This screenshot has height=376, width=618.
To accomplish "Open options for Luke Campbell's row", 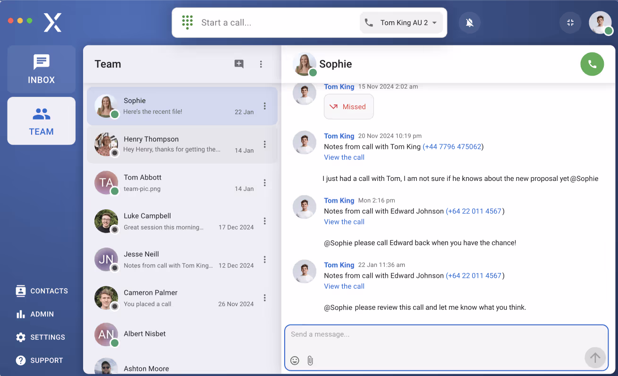I will tap(265, 221).
